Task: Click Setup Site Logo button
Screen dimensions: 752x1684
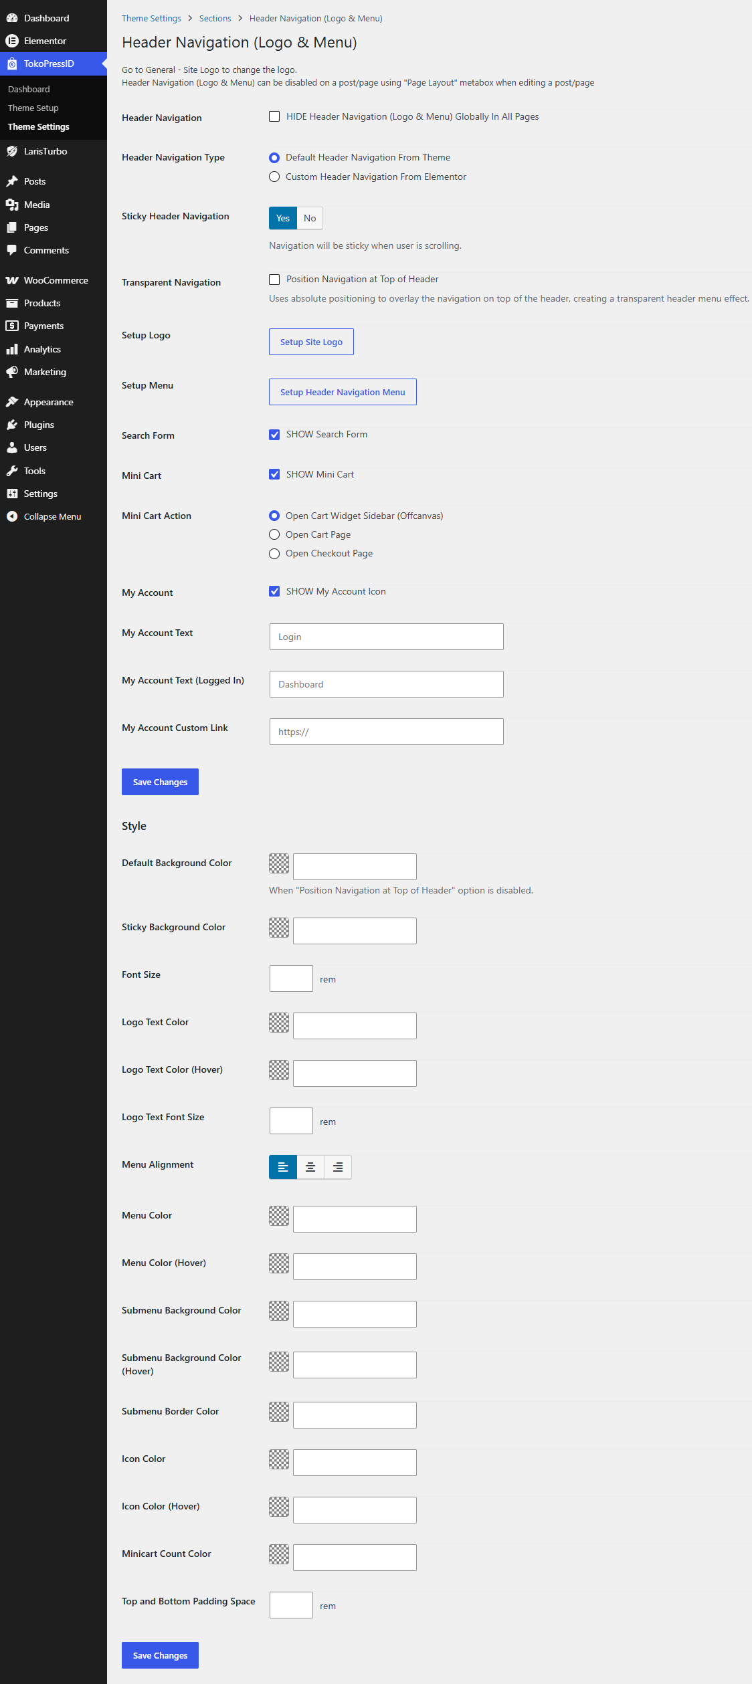Action: click(x=311, y=342)
